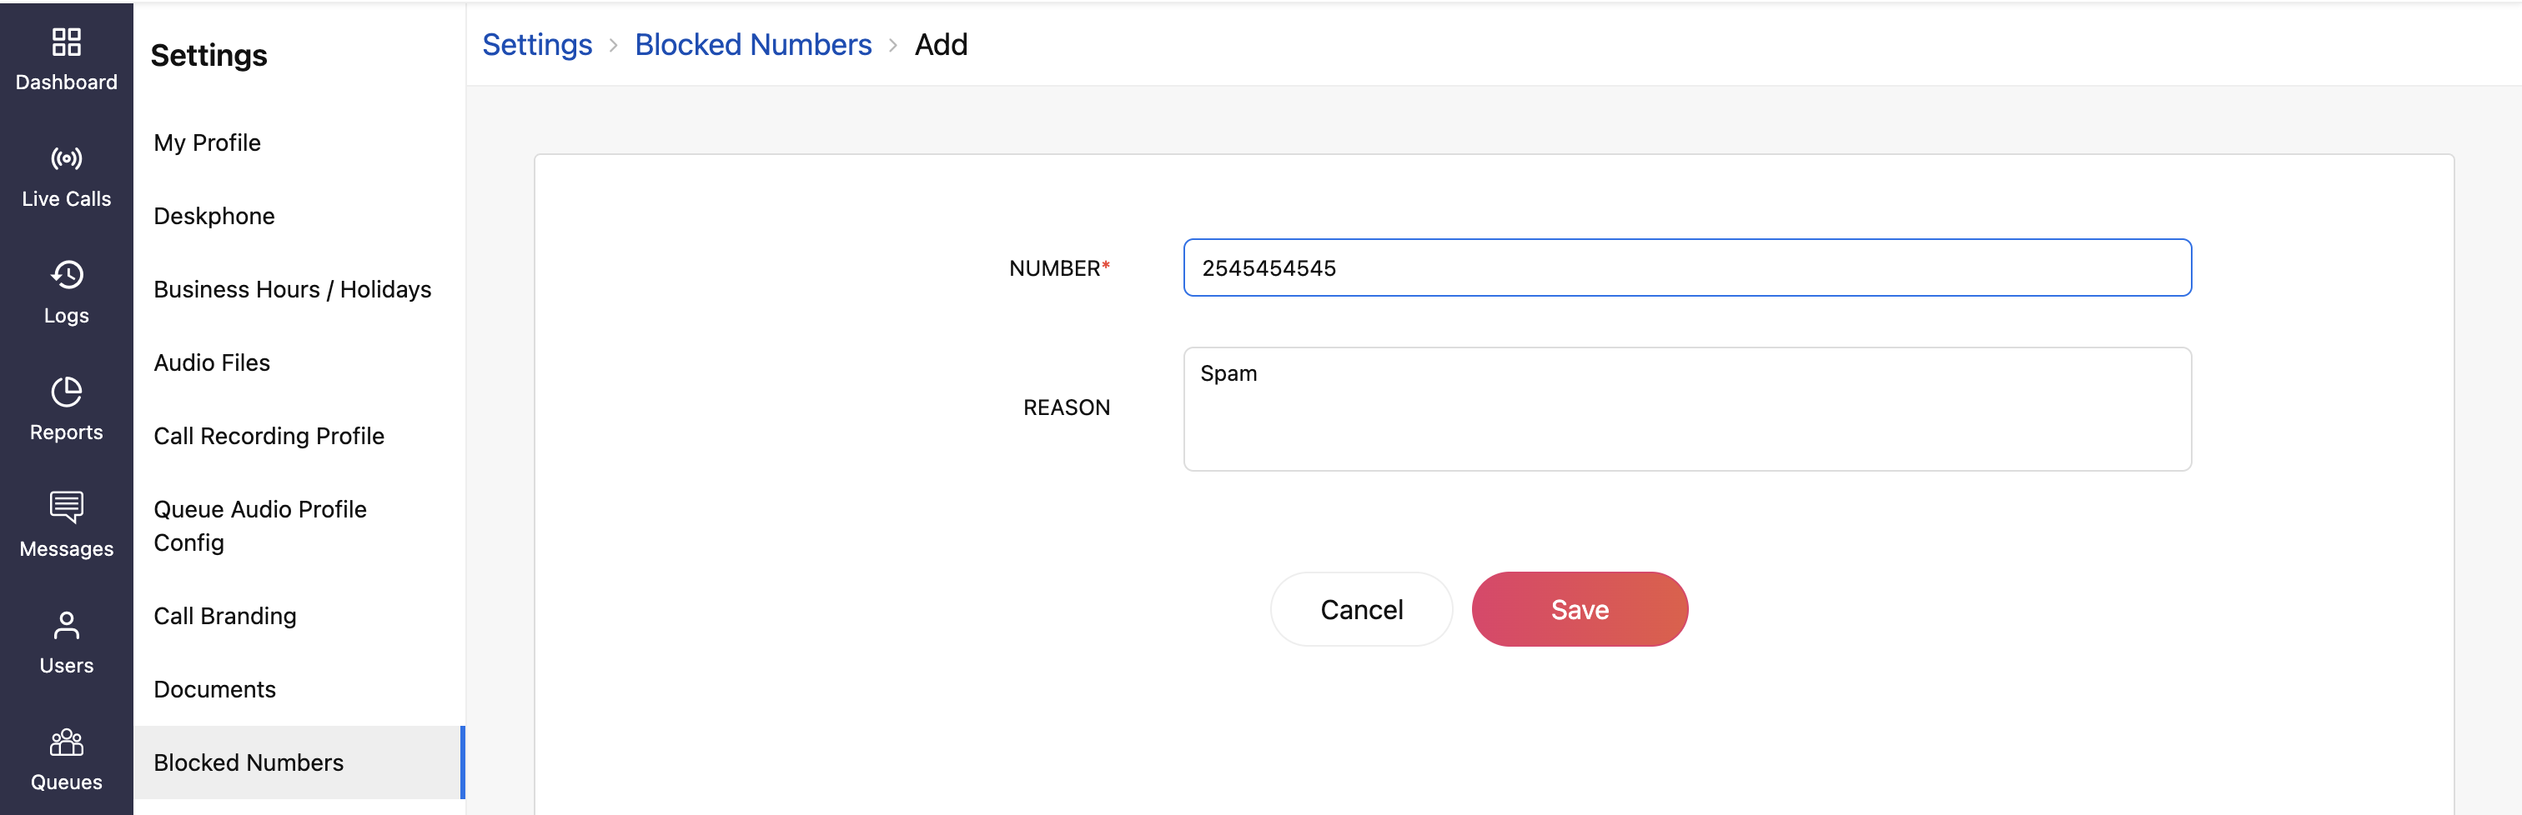This screenshot has height=815, width=2522.
Task: Return to Blocked Numbers breadcrumb
Action: click(x=753, y=45)
